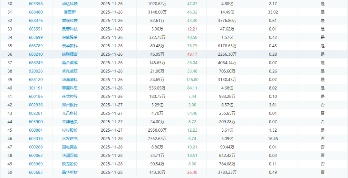Click the 126.80 price cell
This screenshot has width=348, height=178.
pyautogui.click(x=192, y=80)
